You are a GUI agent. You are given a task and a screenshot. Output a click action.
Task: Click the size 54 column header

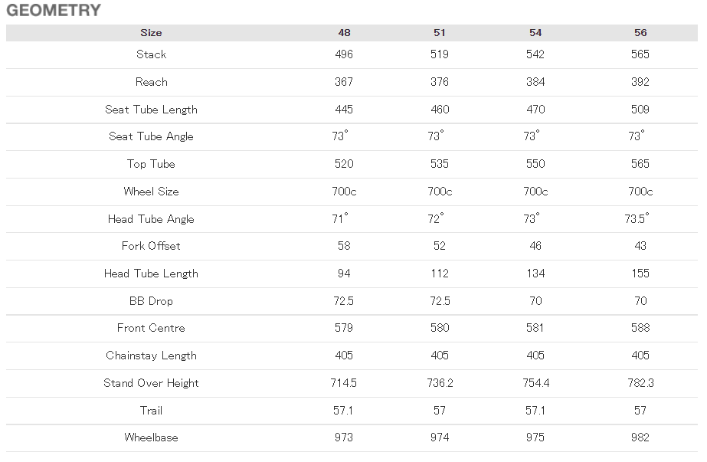tap(535, 32)
